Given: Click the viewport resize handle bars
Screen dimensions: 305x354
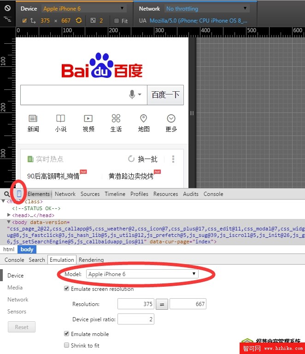Looking at the screenshot, I should tap(192, 113).
